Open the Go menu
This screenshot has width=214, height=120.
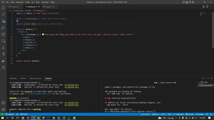point(33,2)
